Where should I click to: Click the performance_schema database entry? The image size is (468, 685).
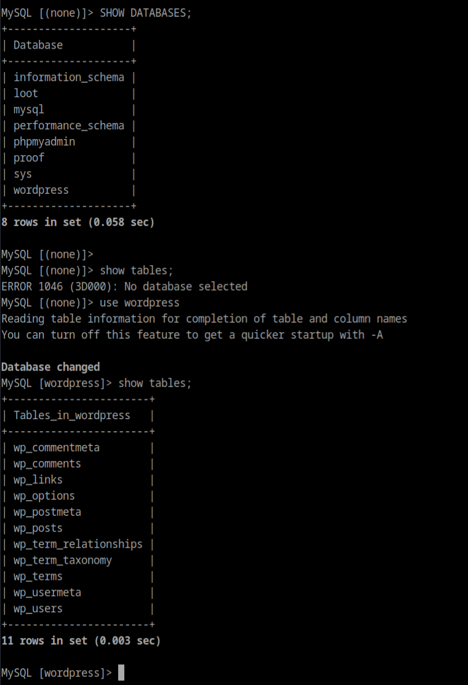pos(69,126)
